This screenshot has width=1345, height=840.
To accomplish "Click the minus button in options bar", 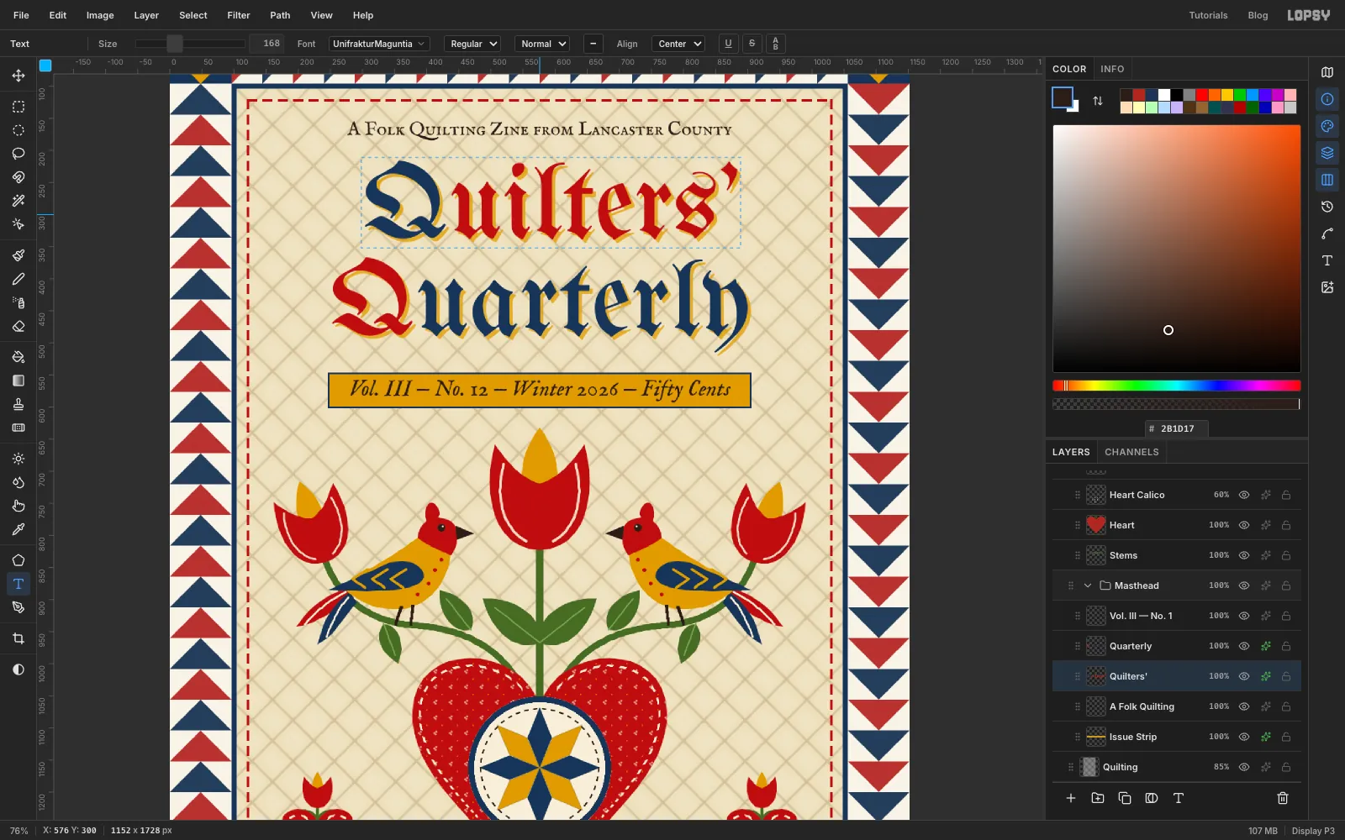I will [593, 44].
